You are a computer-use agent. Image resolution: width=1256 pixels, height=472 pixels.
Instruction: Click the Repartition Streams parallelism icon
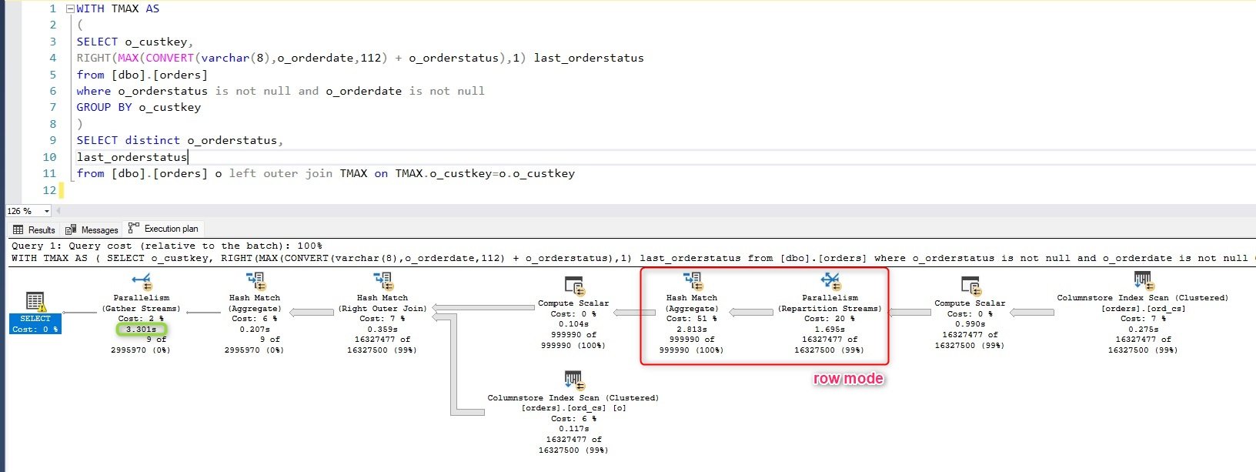pyautogui.click(x=830, y=282)
